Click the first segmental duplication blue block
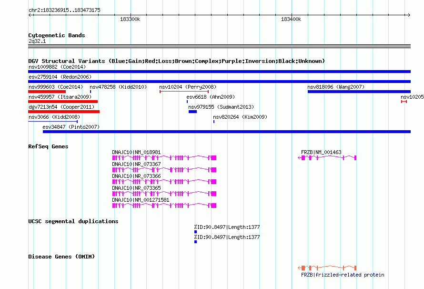 point(195,232)
